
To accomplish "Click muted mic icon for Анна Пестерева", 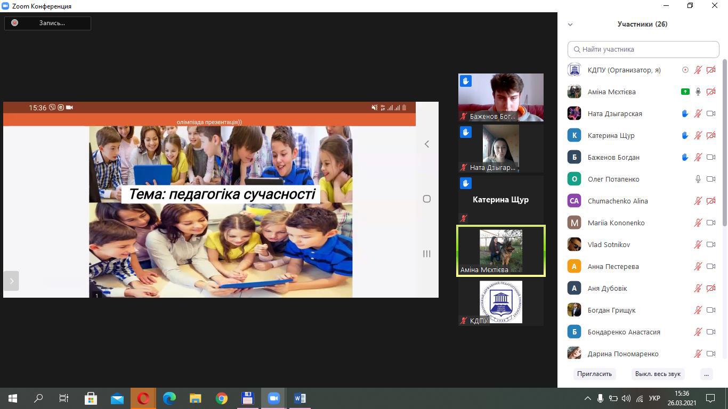I will 698,266.
